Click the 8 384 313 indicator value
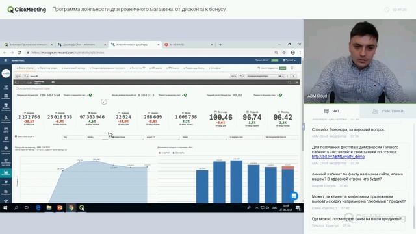Image resolution: width=416 pixels, height=234 pixels. (x=146, y=95)
